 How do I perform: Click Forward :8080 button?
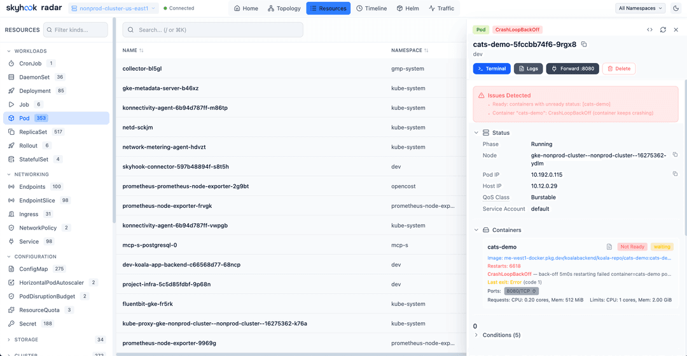[572, 69]
